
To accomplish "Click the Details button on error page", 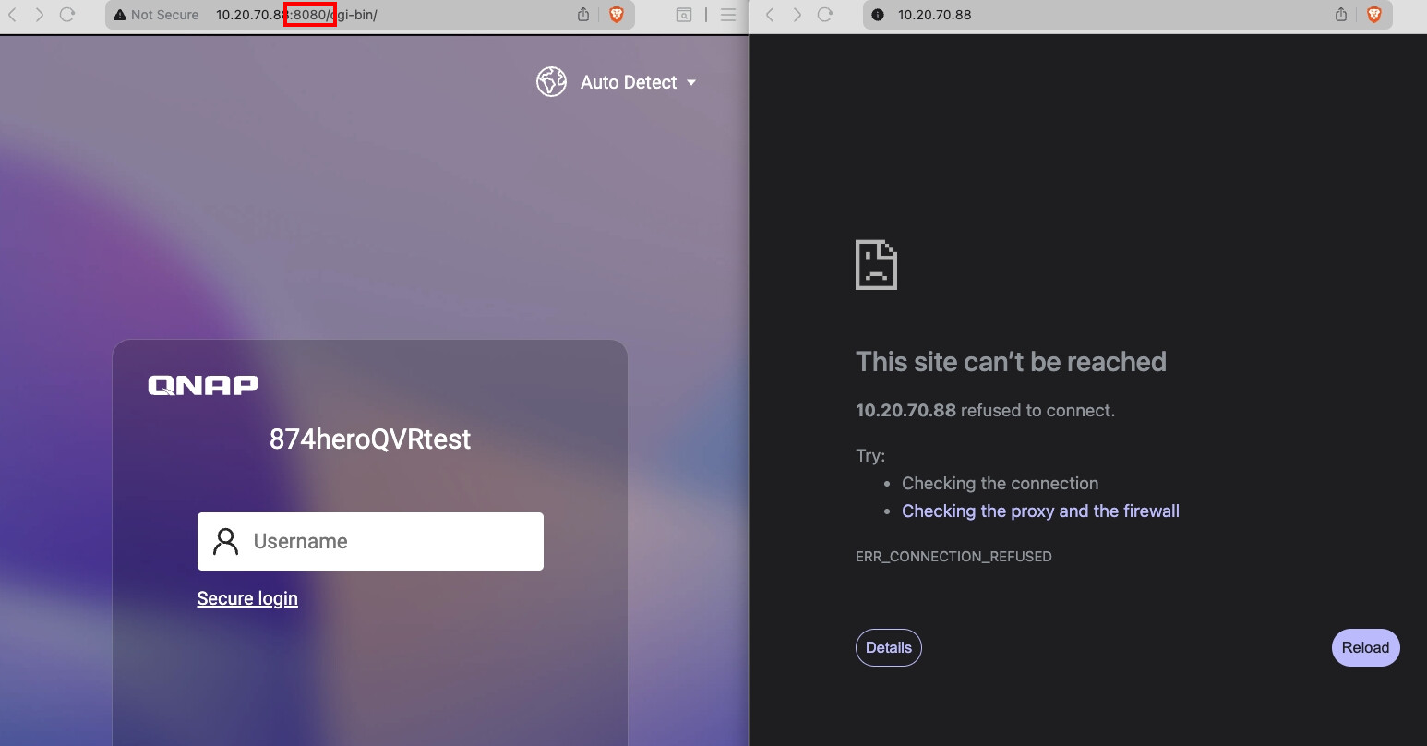I will click(888, 647).
